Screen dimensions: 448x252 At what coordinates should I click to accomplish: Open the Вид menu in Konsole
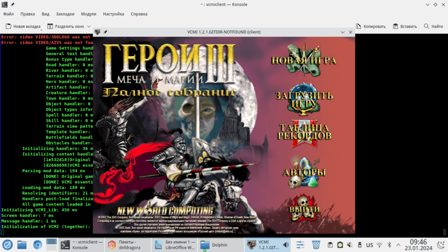click(45, 14)
